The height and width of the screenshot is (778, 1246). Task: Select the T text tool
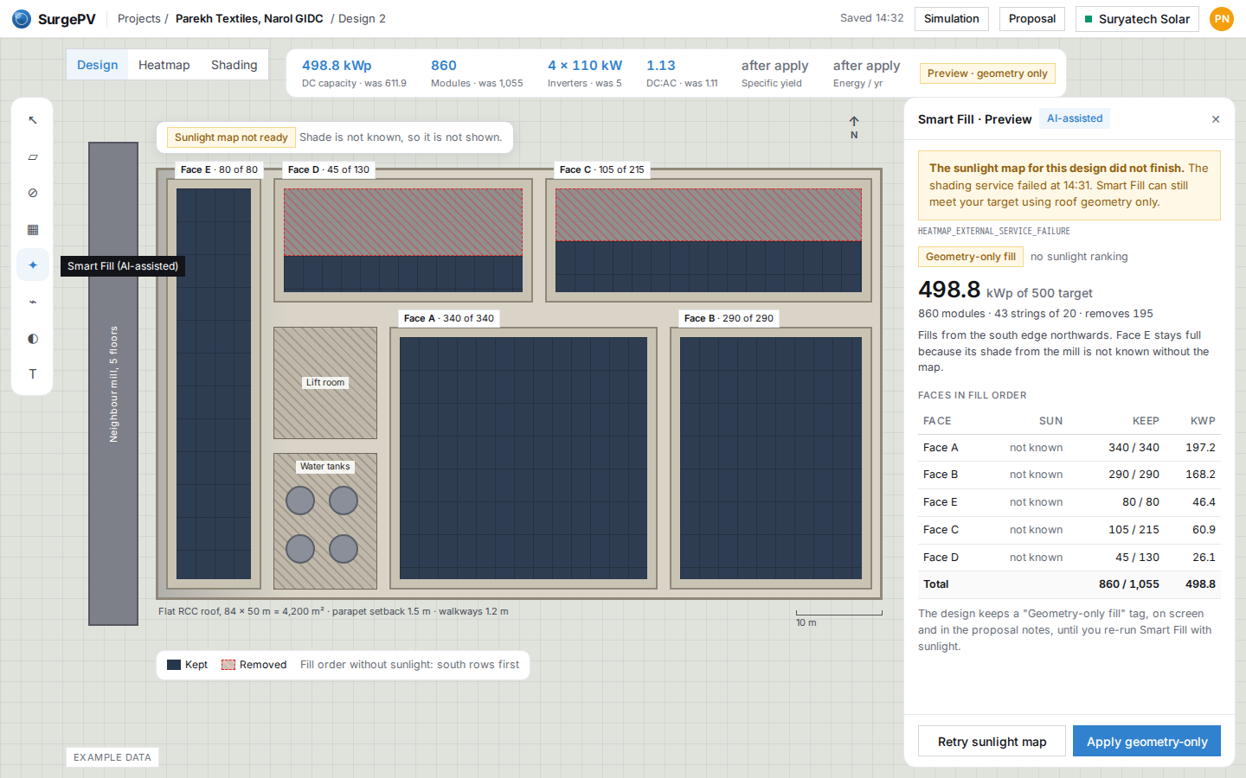(33, 374)
